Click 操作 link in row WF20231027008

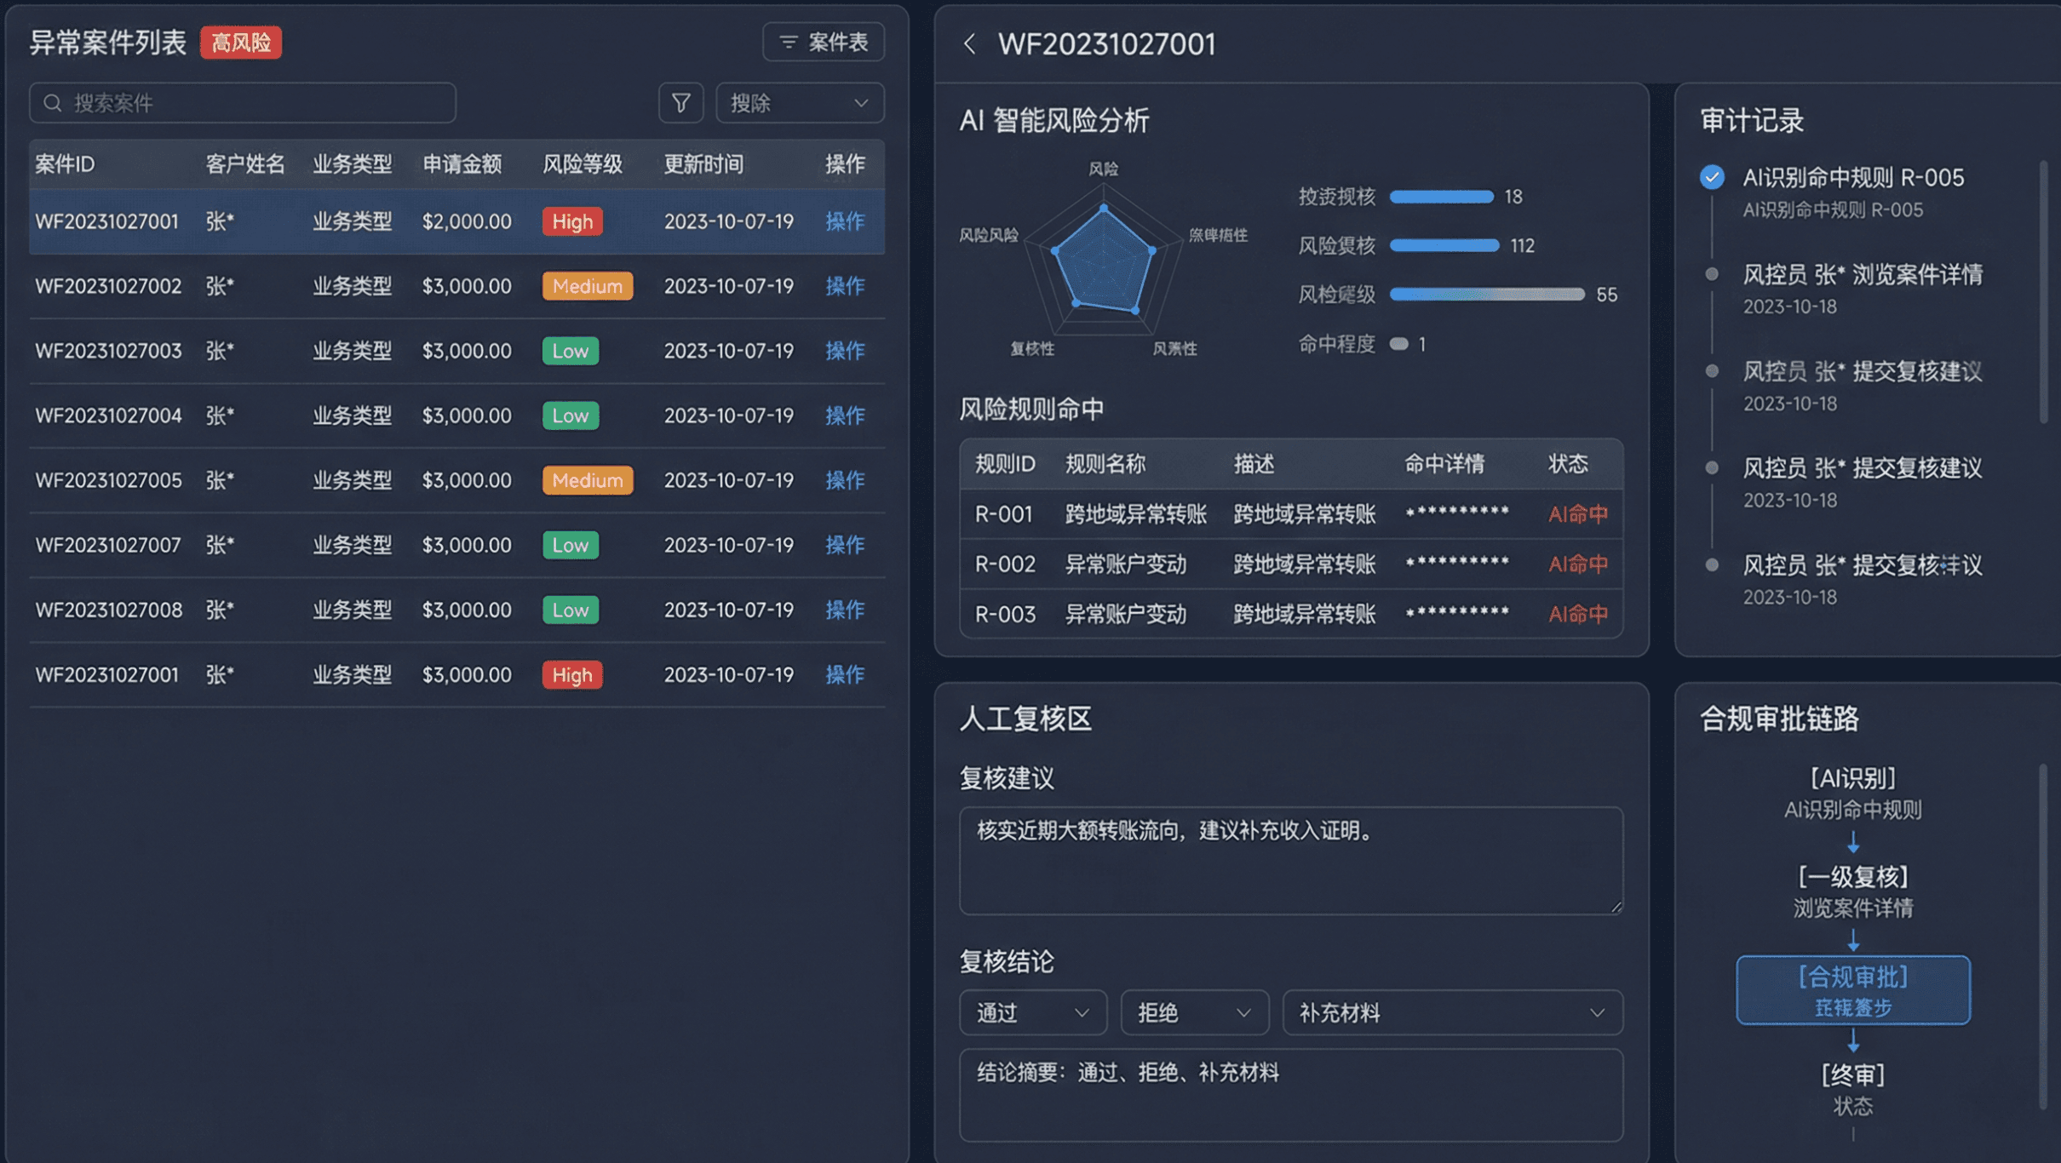pyautogui.click(x=845, y=610)
